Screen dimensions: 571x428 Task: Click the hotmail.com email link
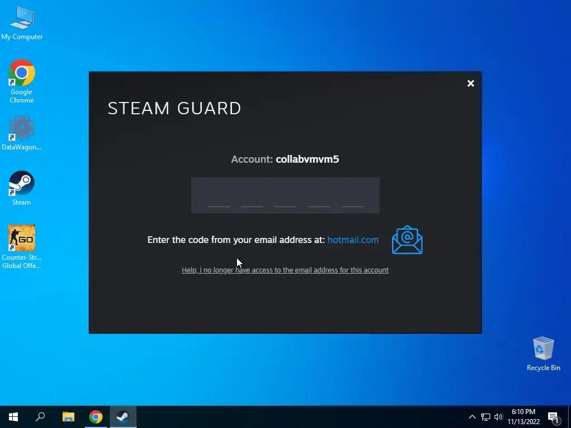point(353,240)
